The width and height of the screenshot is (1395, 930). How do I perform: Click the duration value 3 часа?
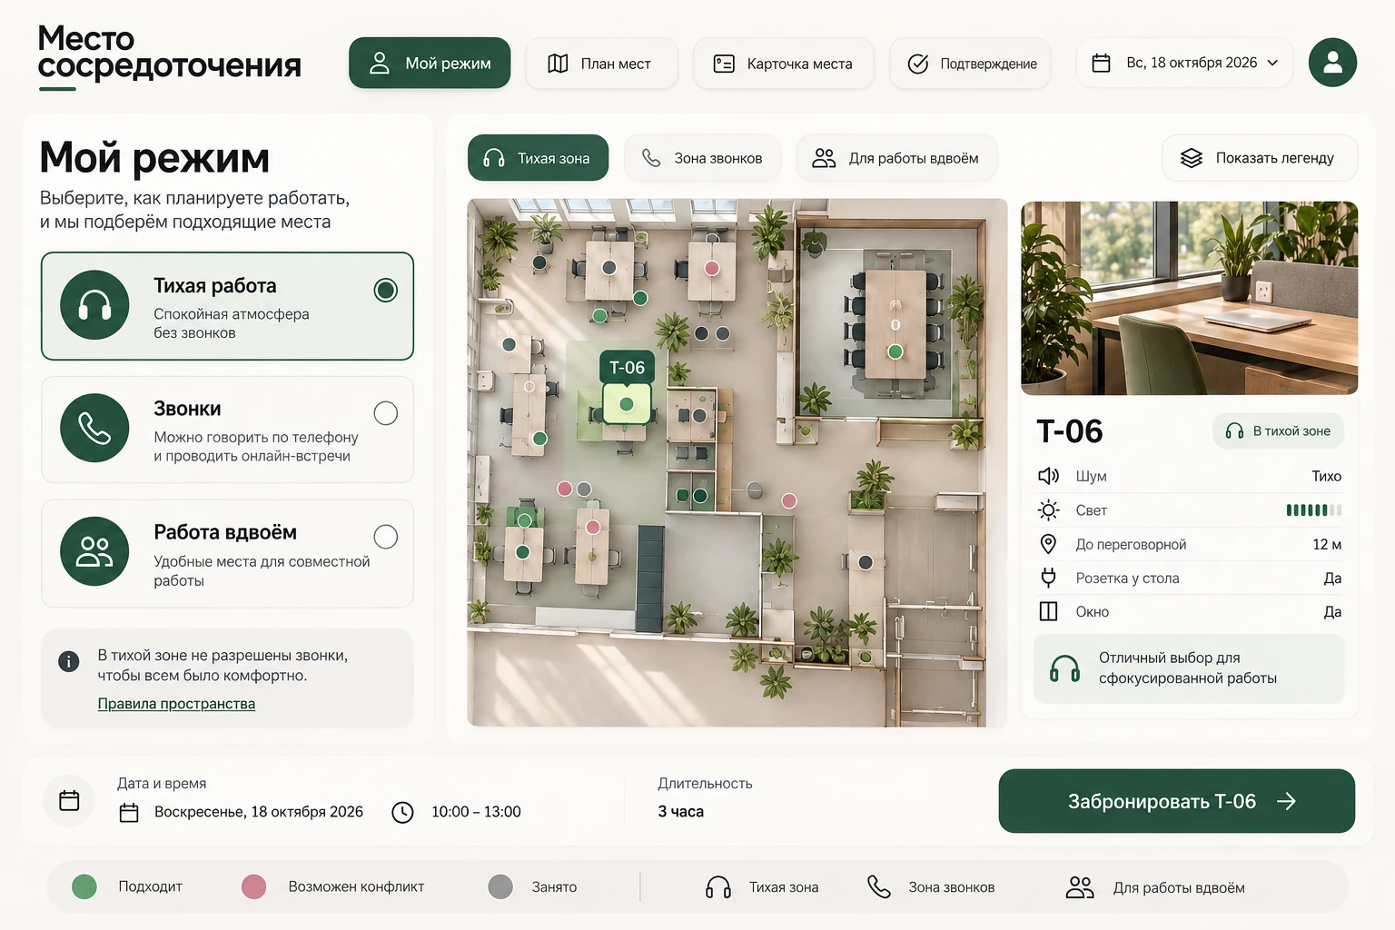click(x=681, y=812)
